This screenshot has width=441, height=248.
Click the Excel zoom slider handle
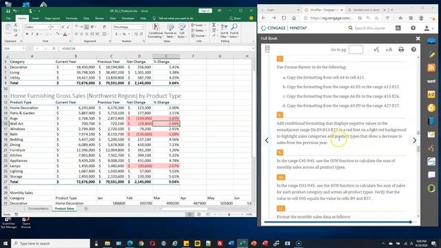pyautogui.click(x=229, y=214)
